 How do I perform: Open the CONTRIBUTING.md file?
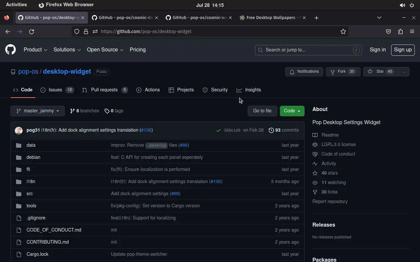48,242
